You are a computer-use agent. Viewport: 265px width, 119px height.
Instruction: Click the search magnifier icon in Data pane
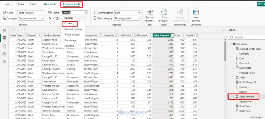(x=232, y=37)
